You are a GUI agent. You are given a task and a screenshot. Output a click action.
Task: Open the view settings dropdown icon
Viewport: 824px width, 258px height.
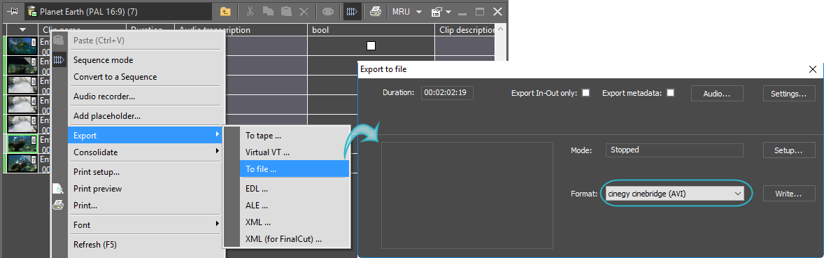pos(441,11)
